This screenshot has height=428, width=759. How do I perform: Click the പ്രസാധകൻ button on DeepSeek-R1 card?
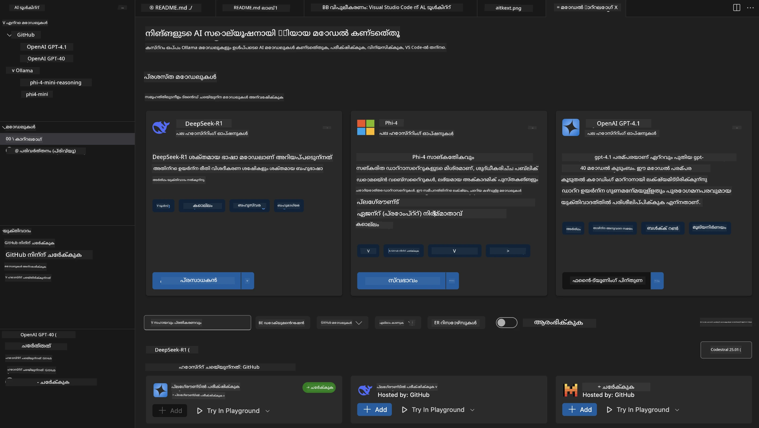[196, 281]
